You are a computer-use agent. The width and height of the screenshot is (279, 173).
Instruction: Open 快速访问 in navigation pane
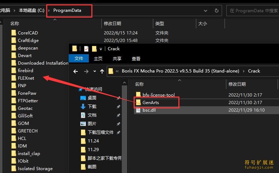(91, 89)
